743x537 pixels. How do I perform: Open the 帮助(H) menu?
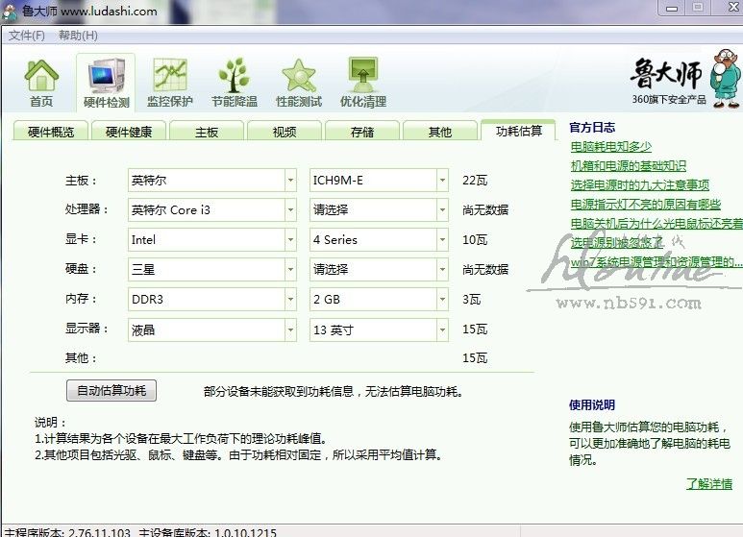(x=78, y=36)
